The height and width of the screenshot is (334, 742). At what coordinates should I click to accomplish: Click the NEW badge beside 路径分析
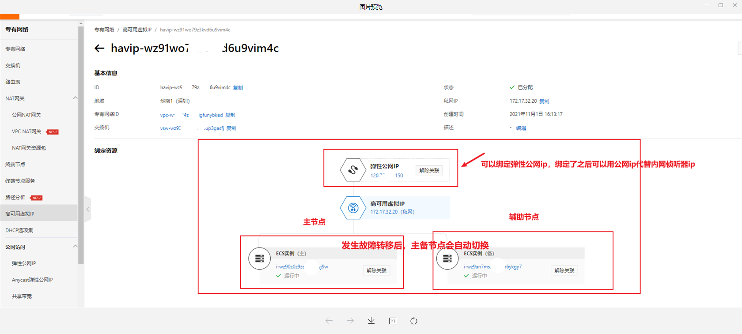pos(36,198)
